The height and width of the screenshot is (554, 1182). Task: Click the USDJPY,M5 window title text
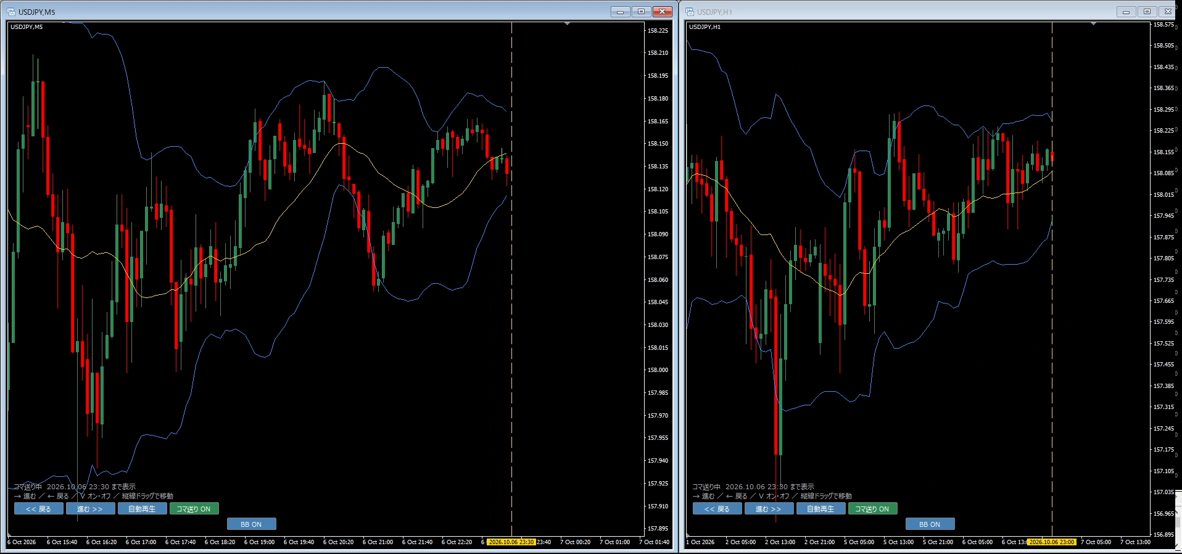tap(37, 12)
